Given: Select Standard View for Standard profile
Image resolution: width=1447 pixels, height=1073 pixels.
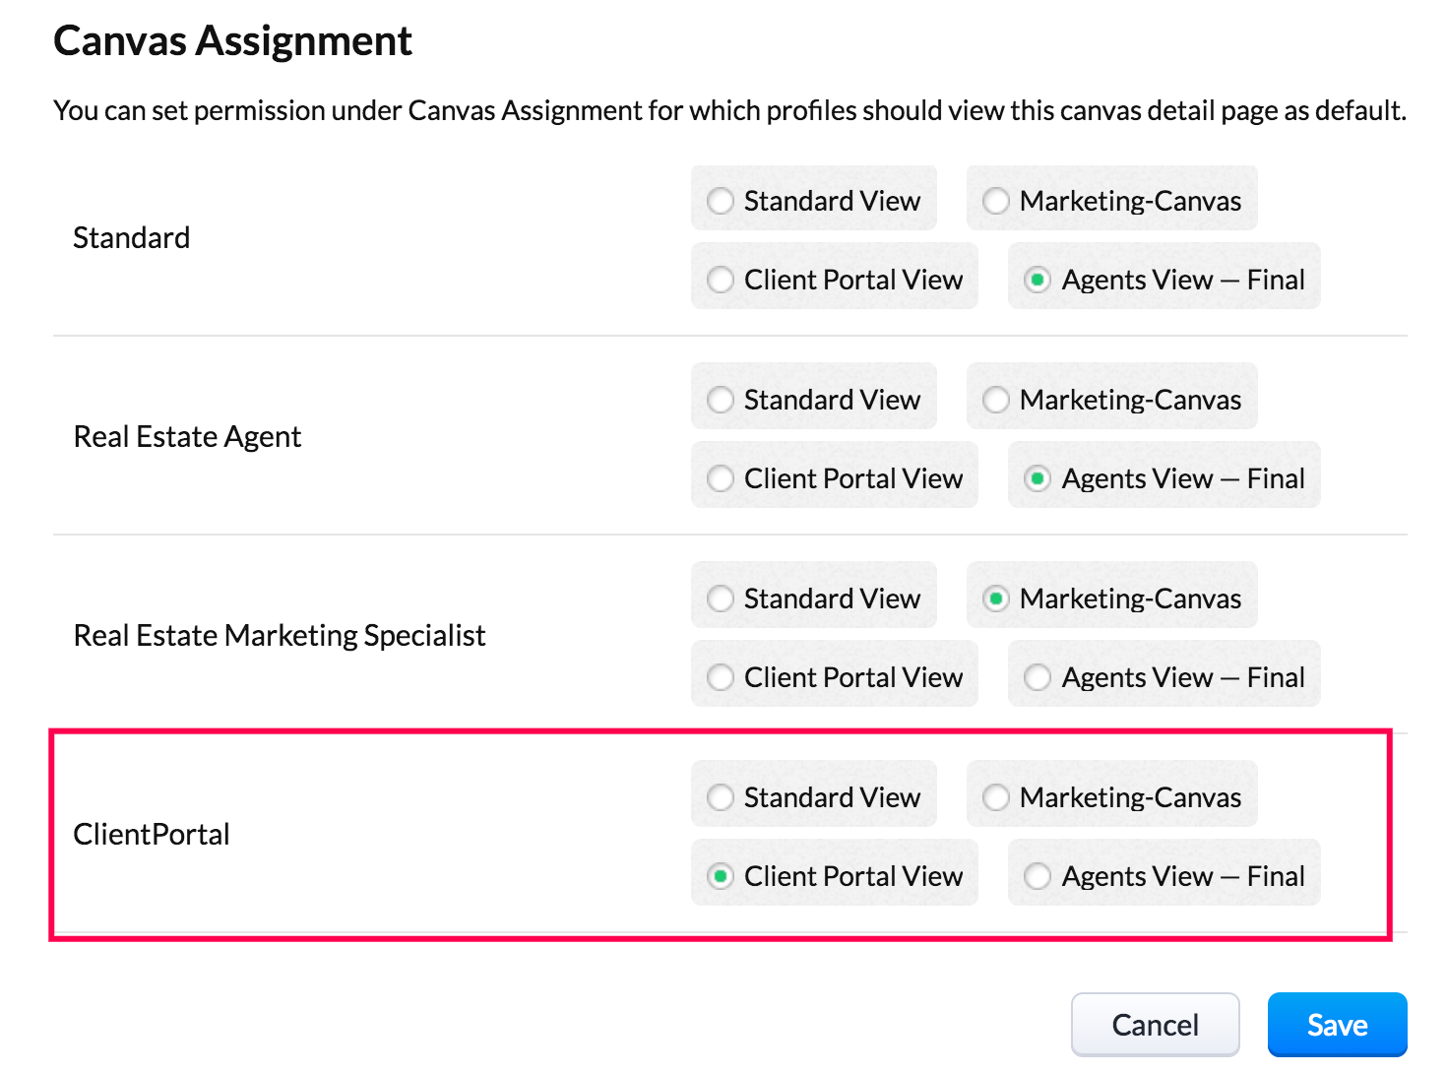Looking at the screenshot, I should click(721, 201).
